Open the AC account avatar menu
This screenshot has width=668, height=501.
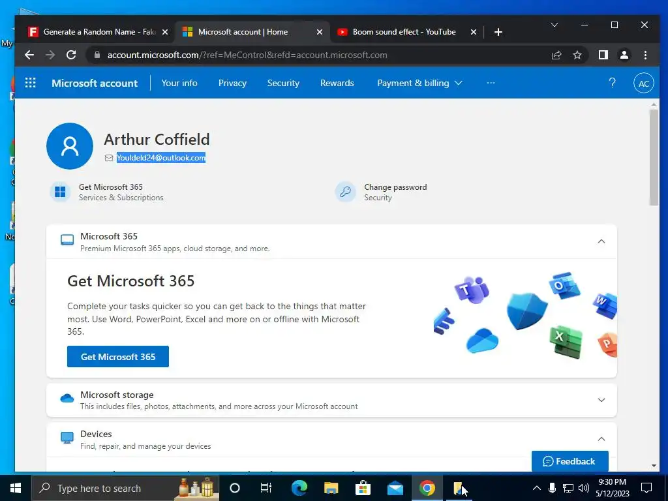point(644,83)
